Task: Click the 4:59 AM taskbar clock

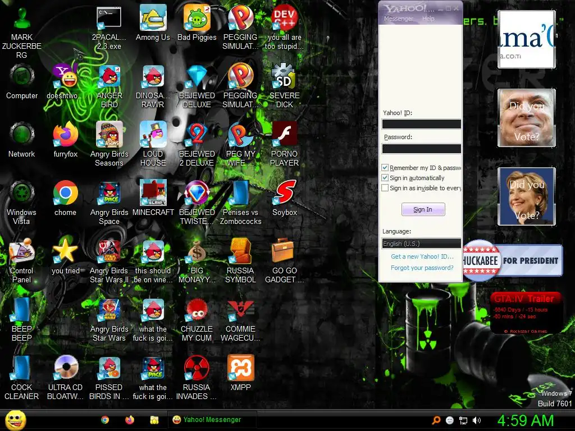Action: pos(526,420)
